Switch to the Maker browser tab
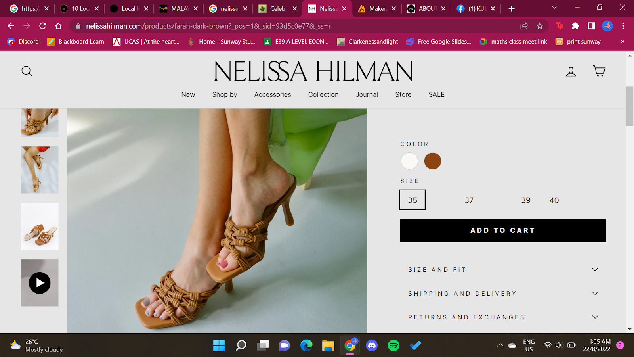This screenshot has width=634, height=357. tap(376, 8)
